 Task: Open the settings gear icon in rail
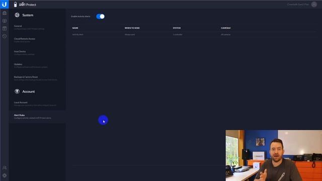point(5,175)
